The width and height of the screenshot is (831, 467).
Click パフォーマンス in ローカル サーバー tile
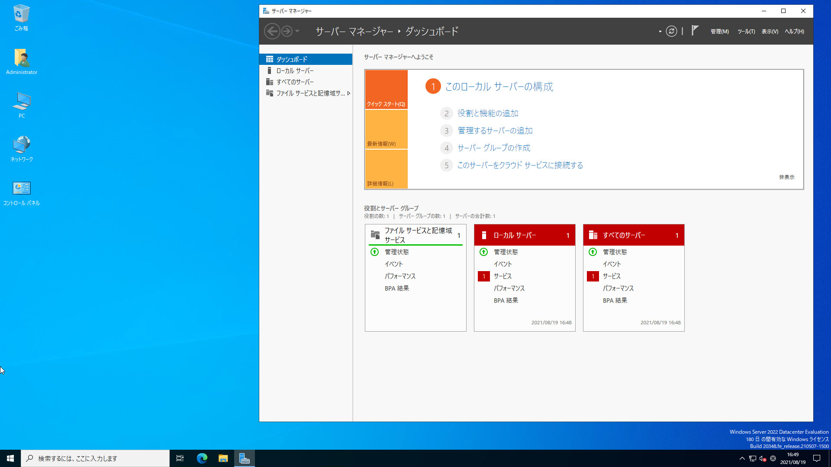click(x=509, y=288)
